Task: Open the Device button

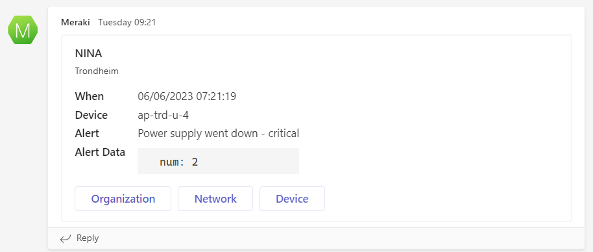Action: click(x=292, y=199)
